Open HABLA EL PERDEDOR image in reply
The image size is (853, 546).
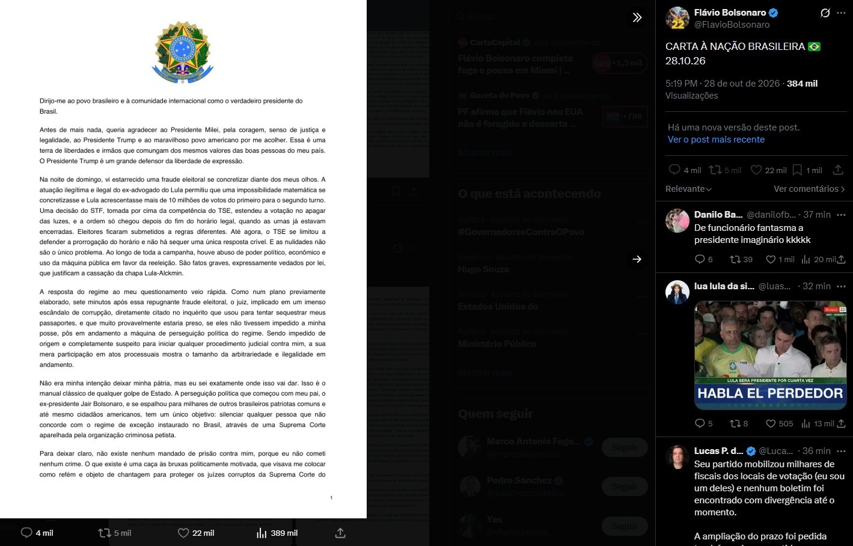(x=771, y=355)
